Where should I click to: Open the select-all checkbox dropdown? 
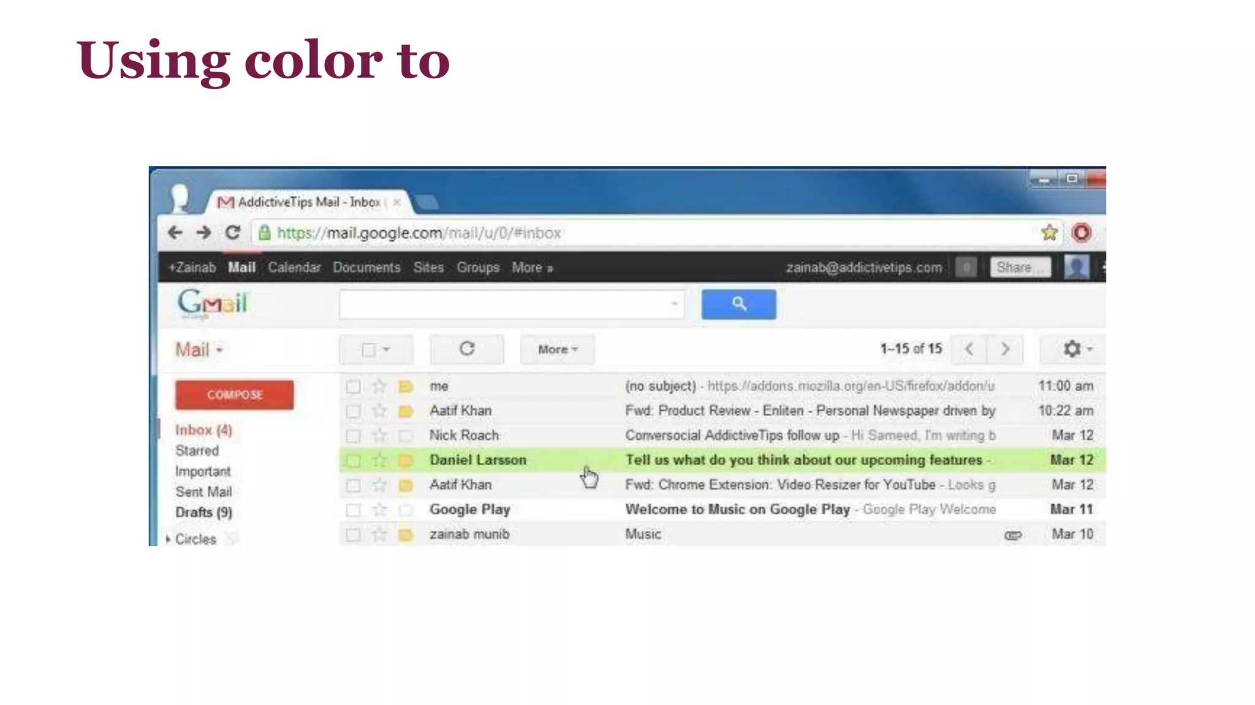tap(376, 349)
